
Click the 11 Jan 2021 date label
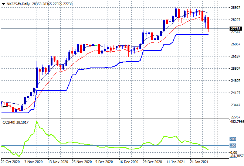point(176,162)
